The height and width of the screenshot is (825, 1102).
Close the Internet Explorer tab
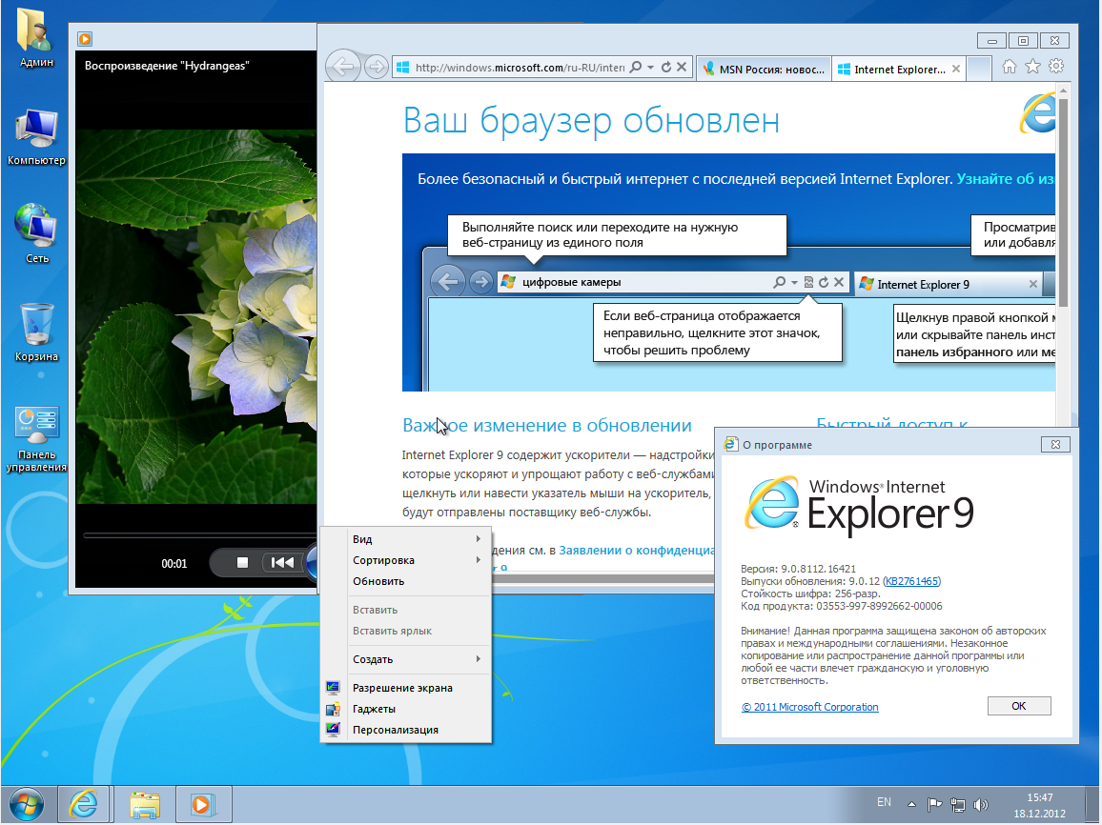956,69
